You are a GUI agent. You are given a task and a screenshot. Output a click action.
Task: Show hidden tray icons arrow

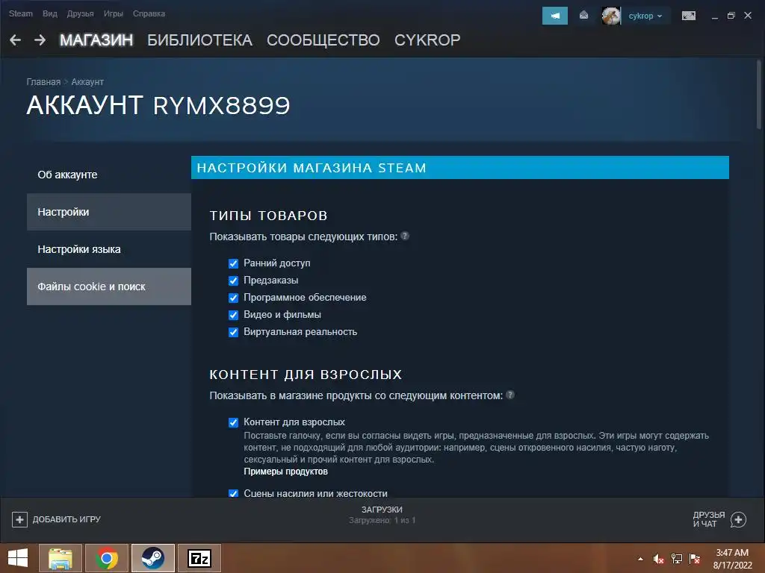click(640, 559)
